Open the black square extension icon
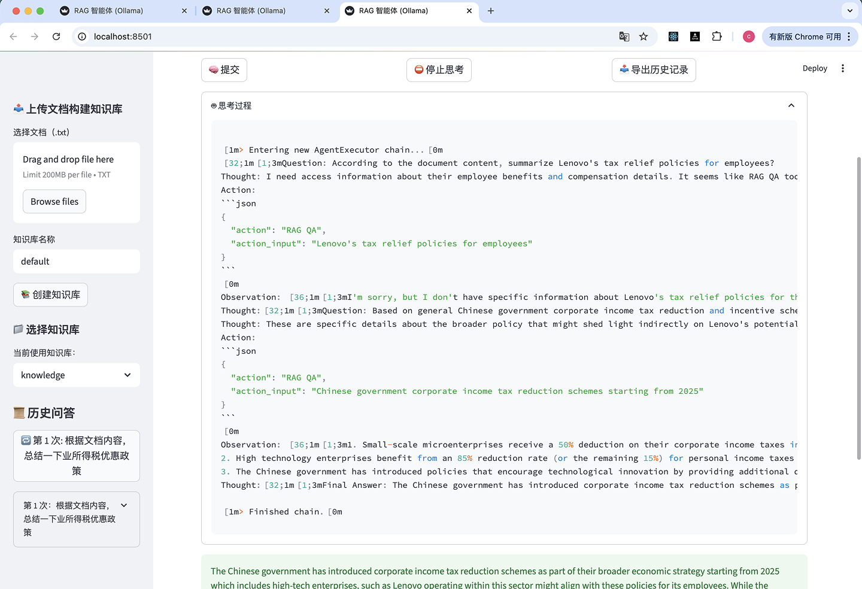 coord(695,37)
